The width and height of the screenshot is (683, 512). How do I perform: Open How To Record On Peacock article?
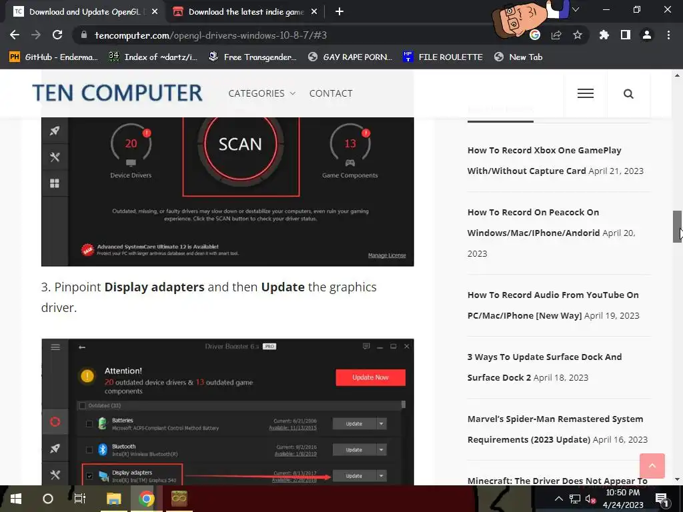click(x=534, y=223)
